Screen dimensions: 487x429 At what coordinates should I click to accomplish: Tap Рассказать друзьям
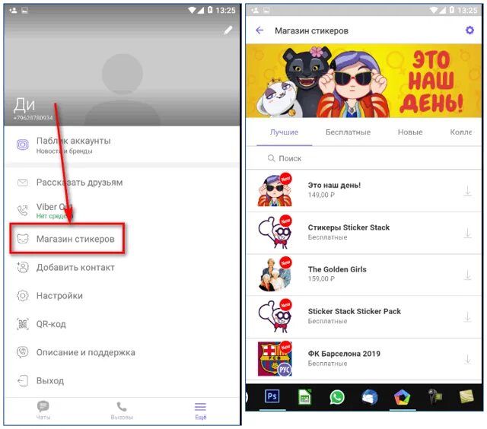(79, 183)
